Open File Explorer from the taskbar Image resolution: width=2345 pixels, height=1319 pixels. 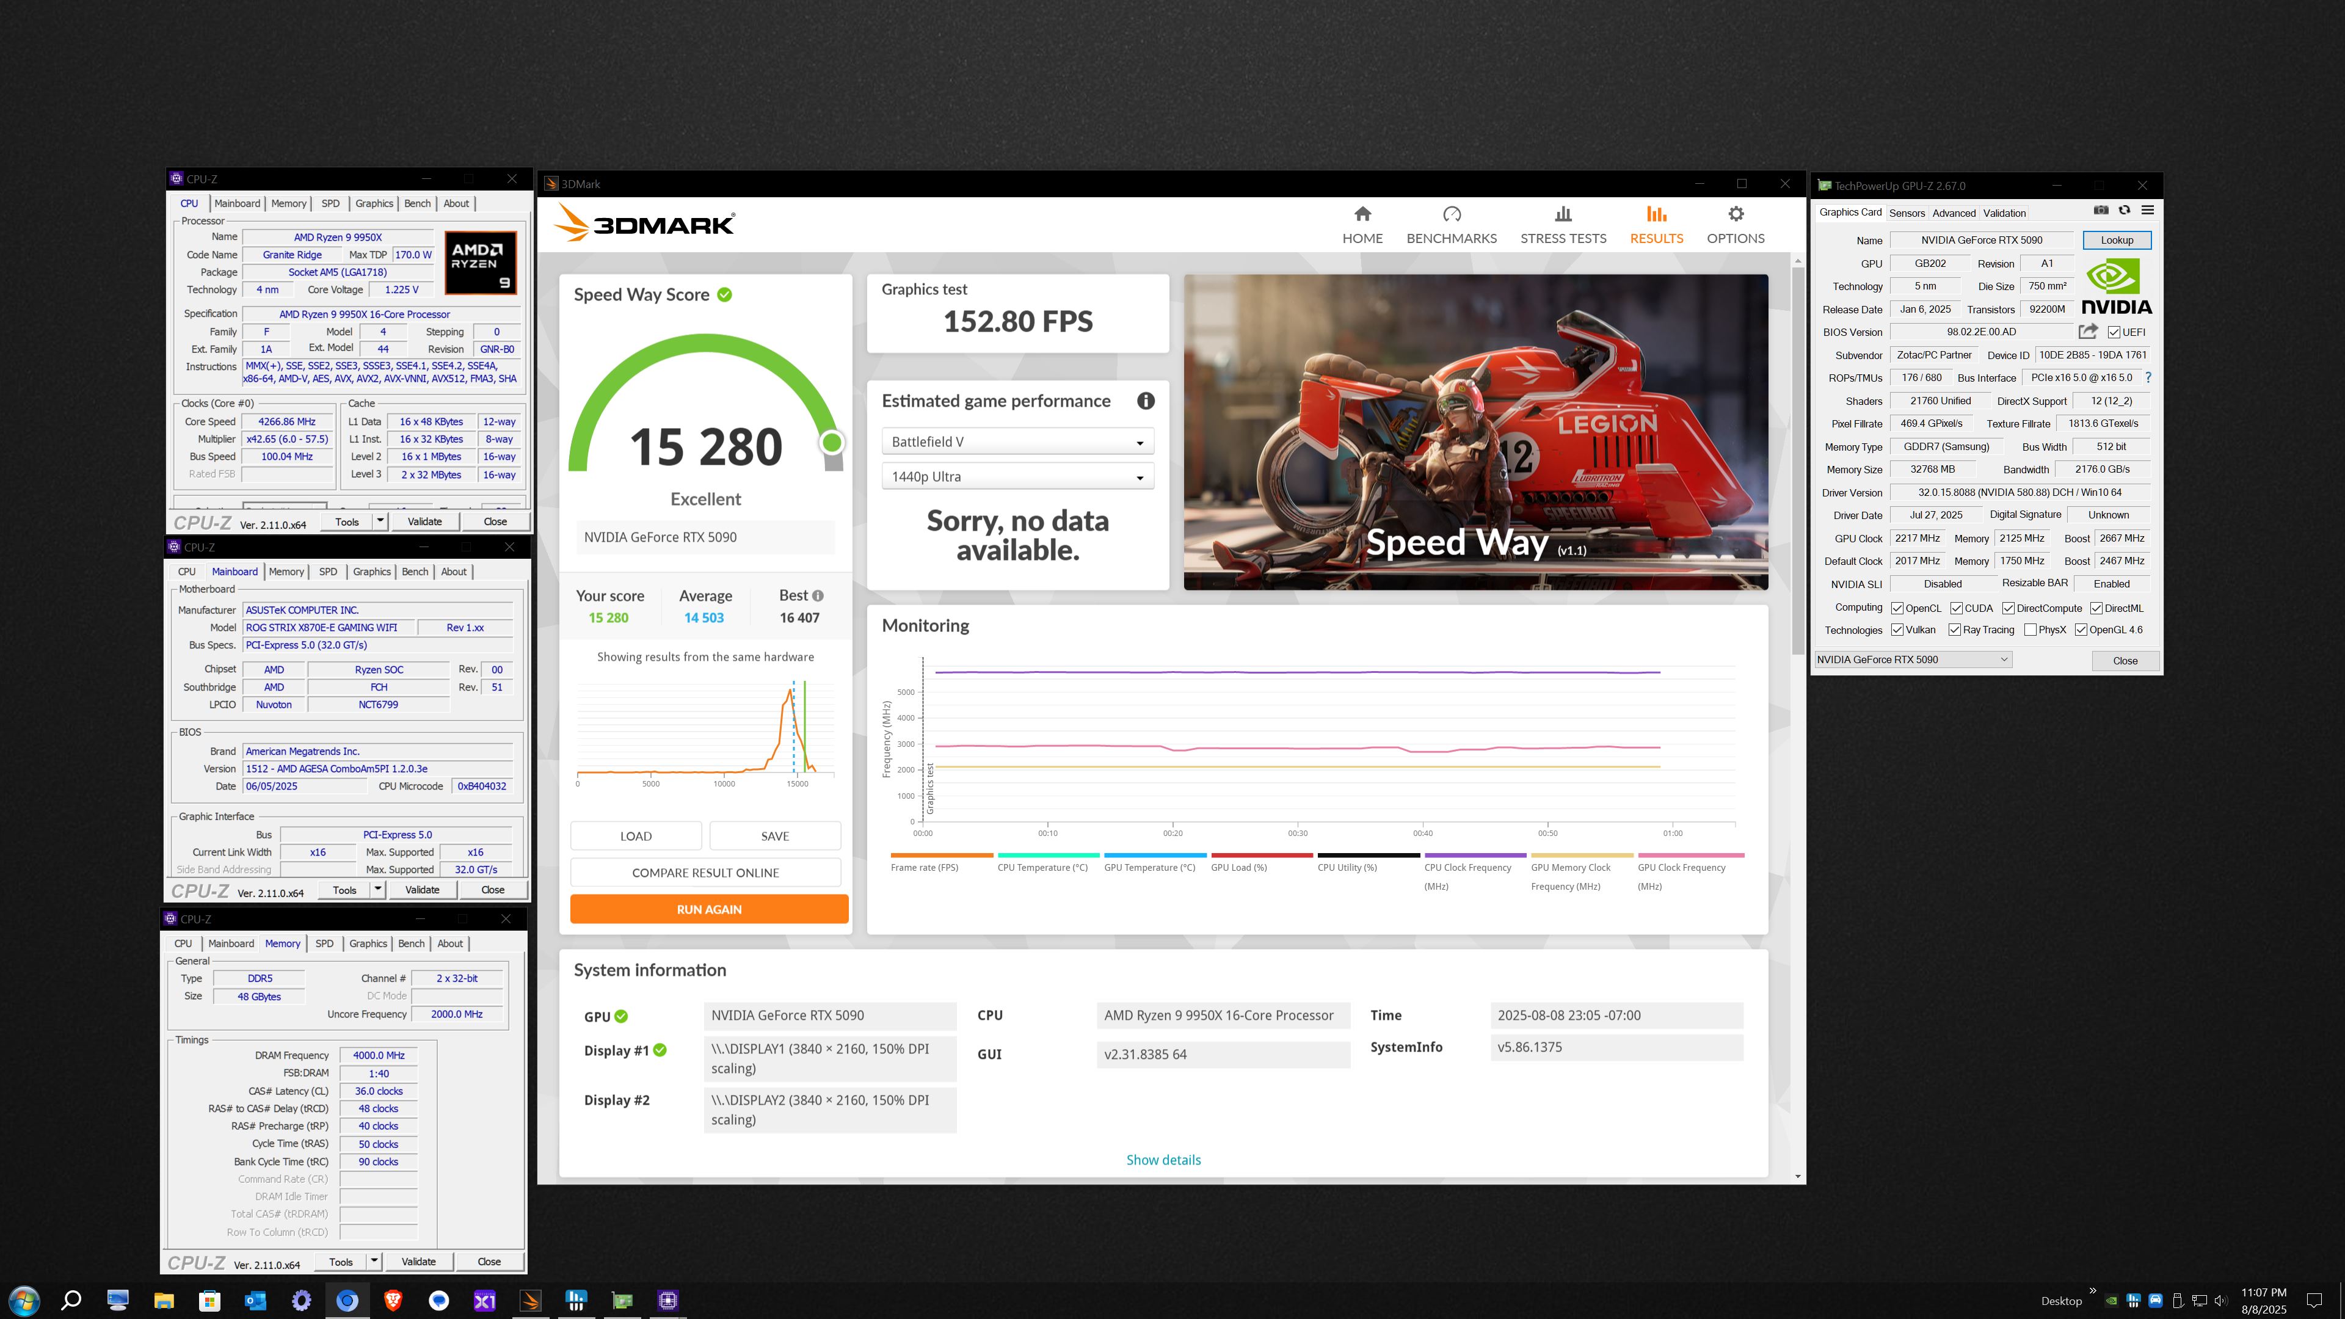click(x=163, y=1300)
